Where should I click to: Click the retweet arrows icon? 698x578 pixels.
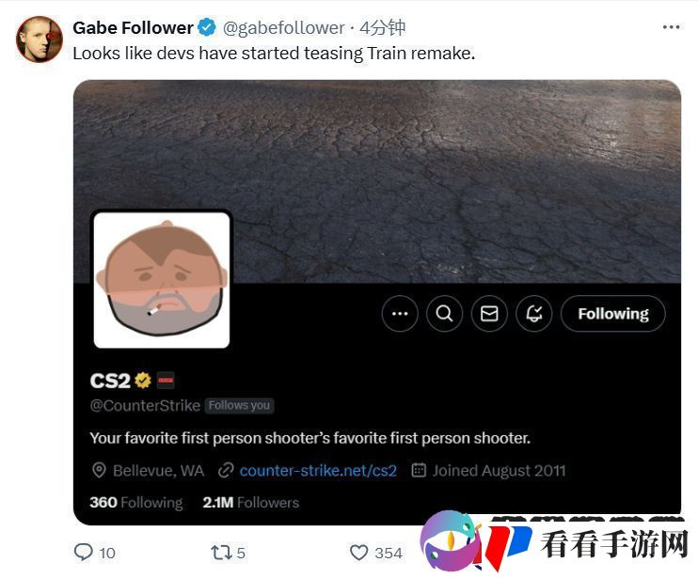click(221, 553)
